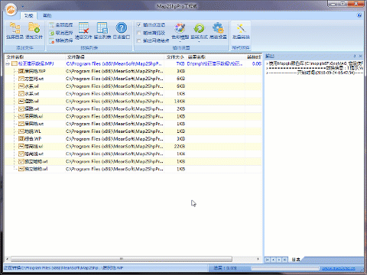Open the 旋转方式 dropdown arrow
367x275 pixels.
click(x=199, y=41)
